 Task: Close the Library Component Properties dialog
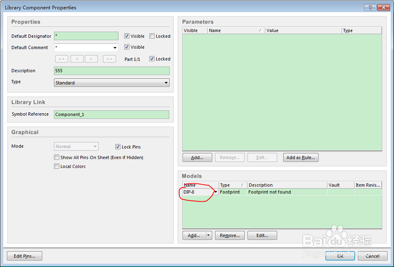tap(383, 7)
